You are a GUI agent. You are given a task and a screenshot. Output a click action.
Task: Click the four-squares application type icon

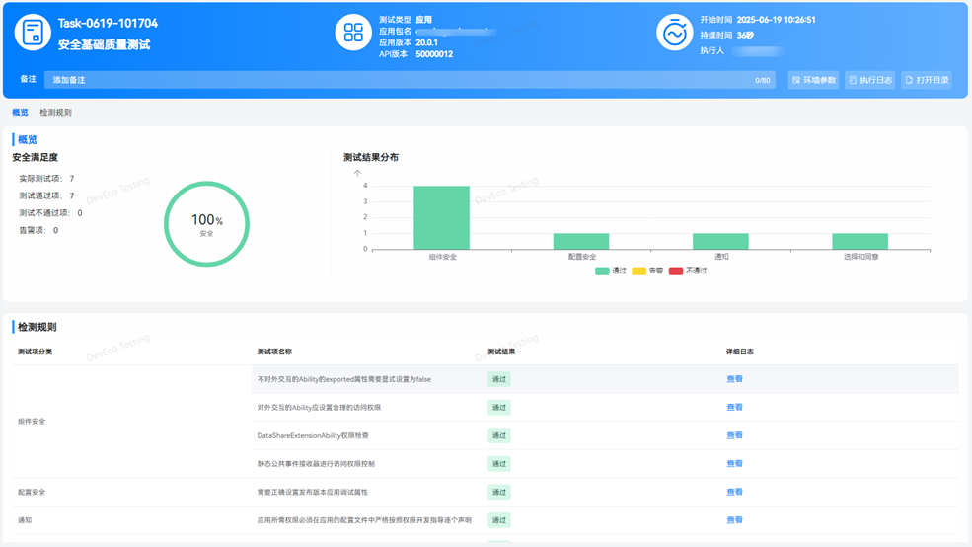click(x=353, y=33)
